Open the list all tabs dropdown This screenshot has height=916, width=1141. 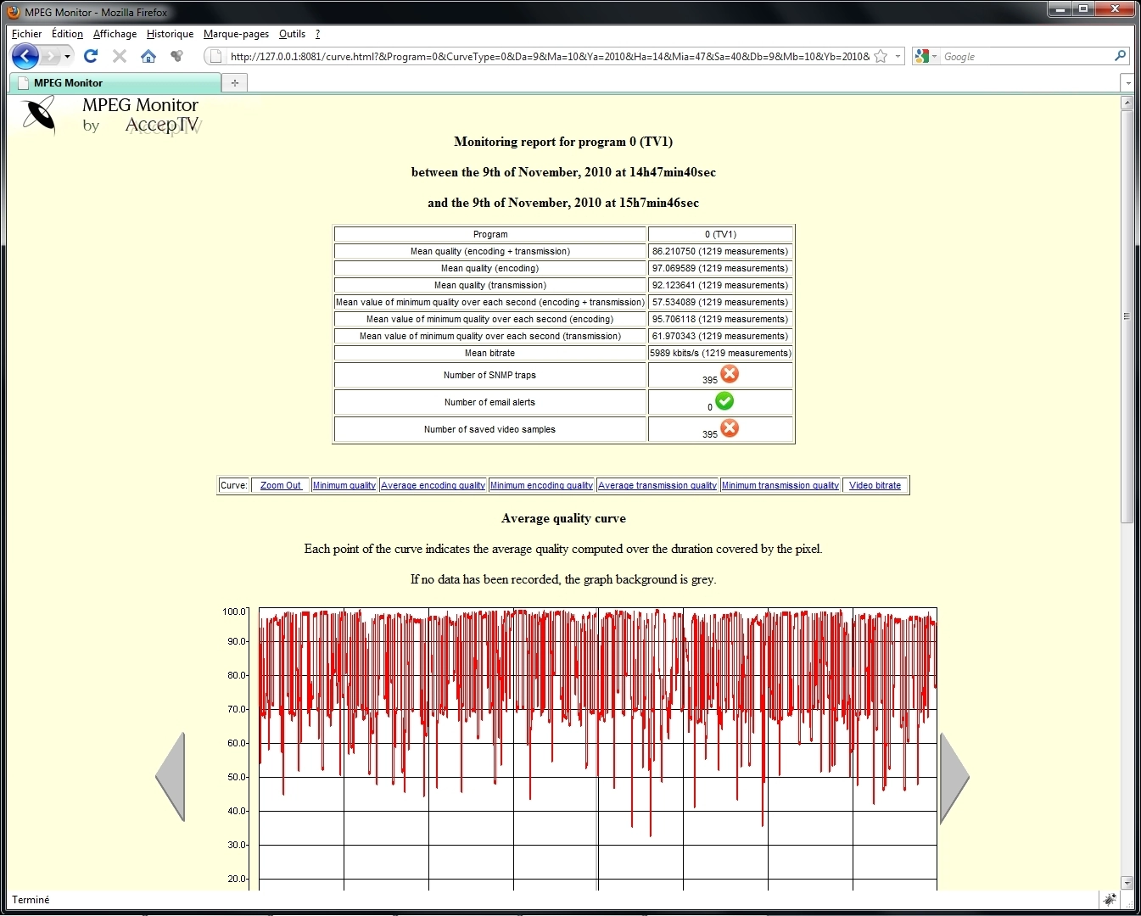point(1127,82)
